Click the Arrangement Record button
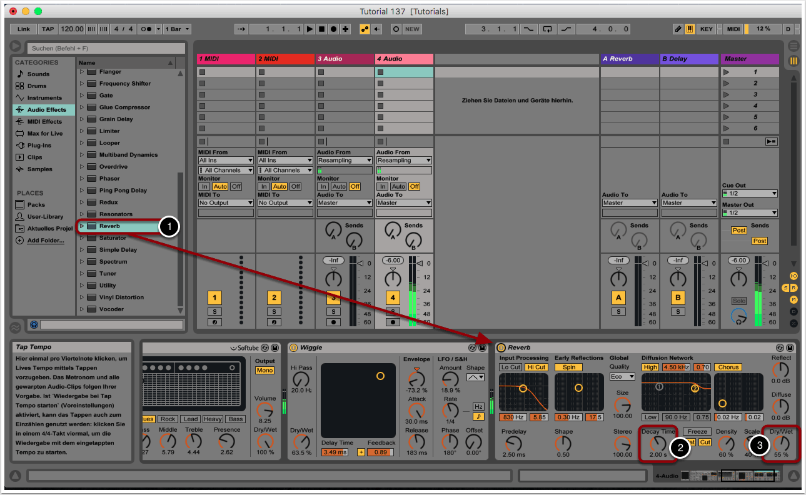The image size is (806, 495). 333,29
